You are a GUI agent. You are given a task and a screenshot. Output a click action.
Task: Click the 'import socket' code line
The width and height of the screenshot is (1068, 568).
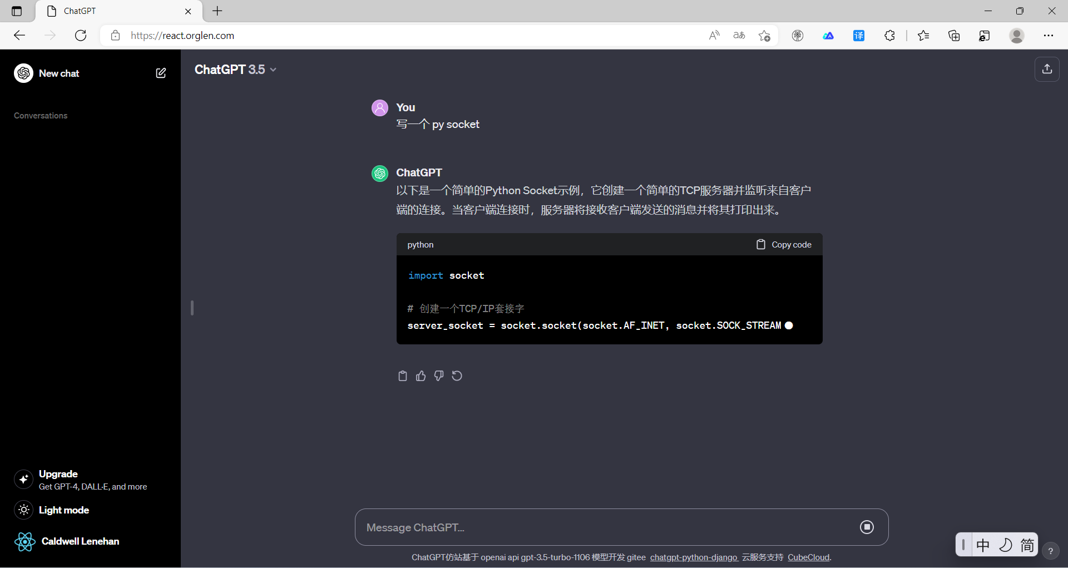click(x=446, y=275)
